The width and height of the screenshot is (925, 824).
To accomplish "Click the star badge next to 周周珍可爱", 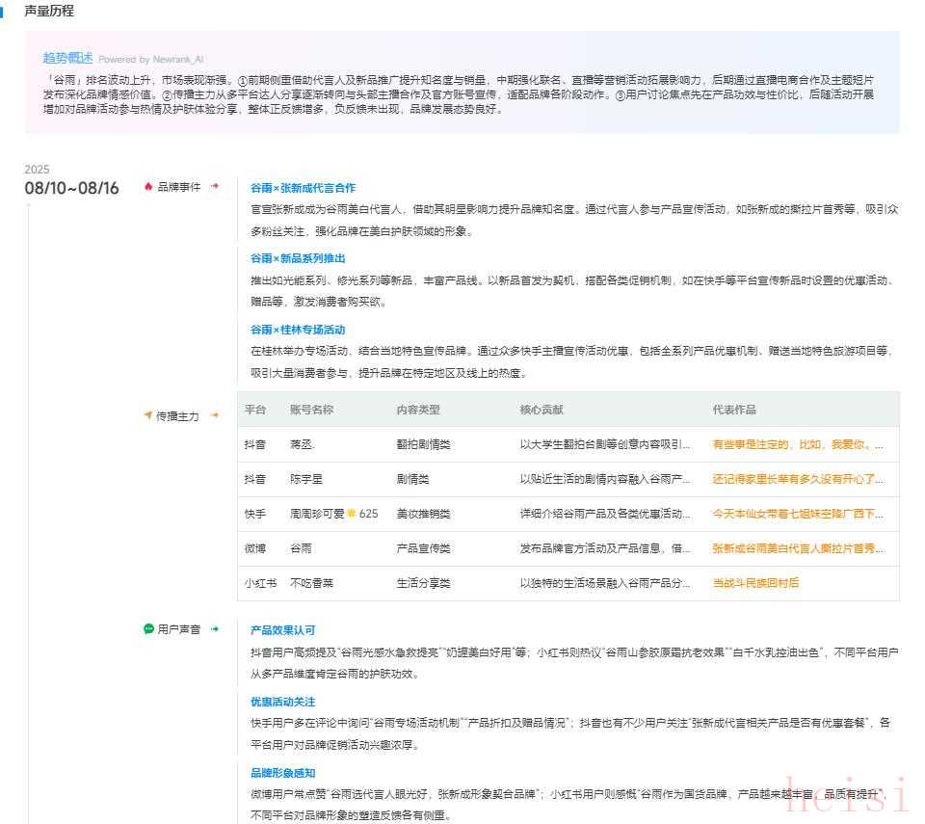I will point(352,513).
